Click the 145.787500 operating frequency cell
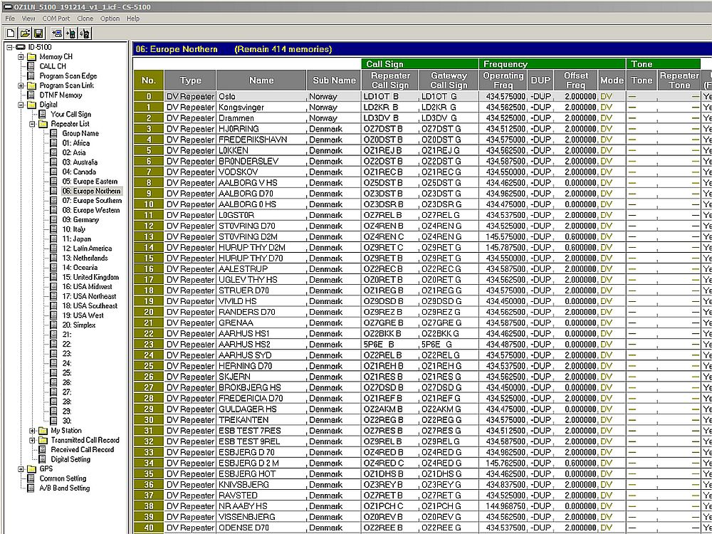Screen dimensions: 712x534 click(x=503, y=248)
